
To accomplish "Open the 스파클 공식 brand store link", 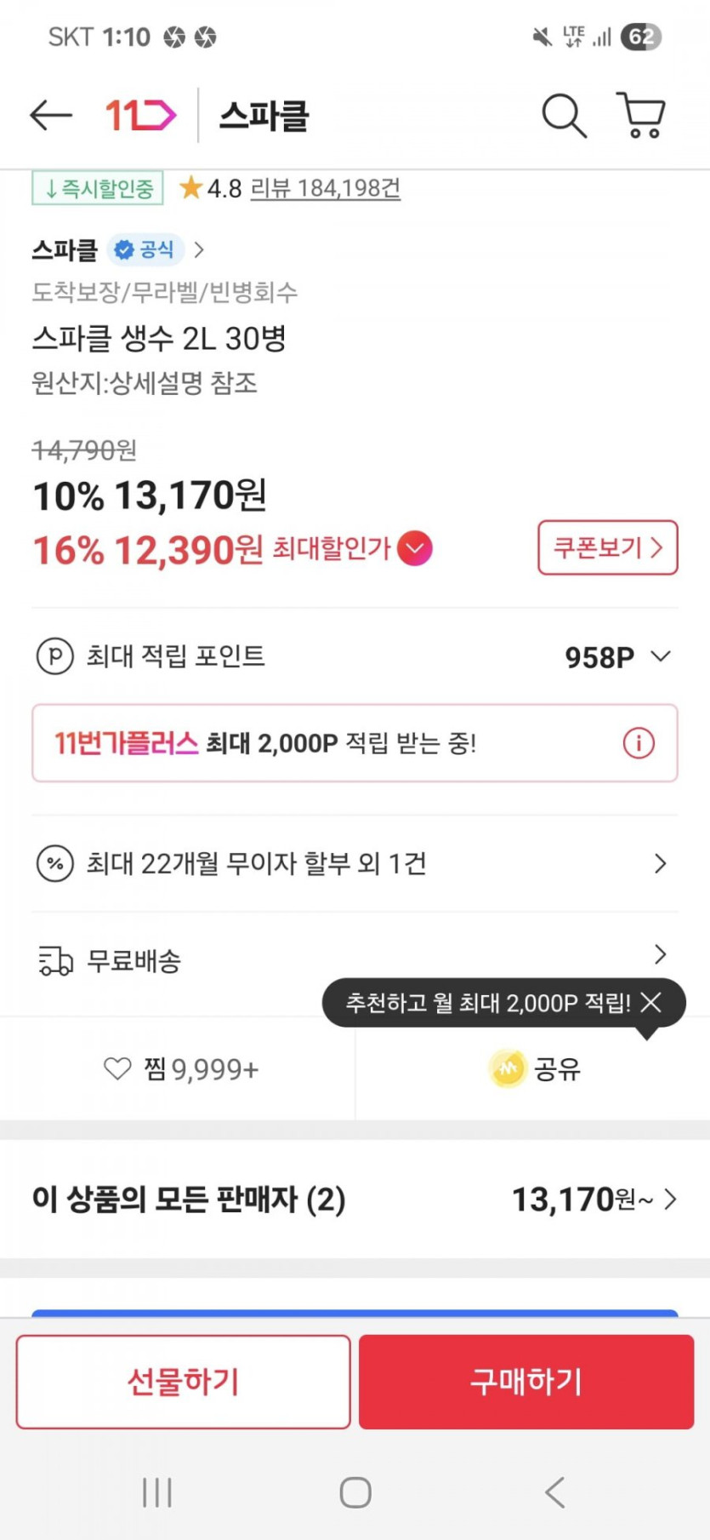I will tap(117, 250).
